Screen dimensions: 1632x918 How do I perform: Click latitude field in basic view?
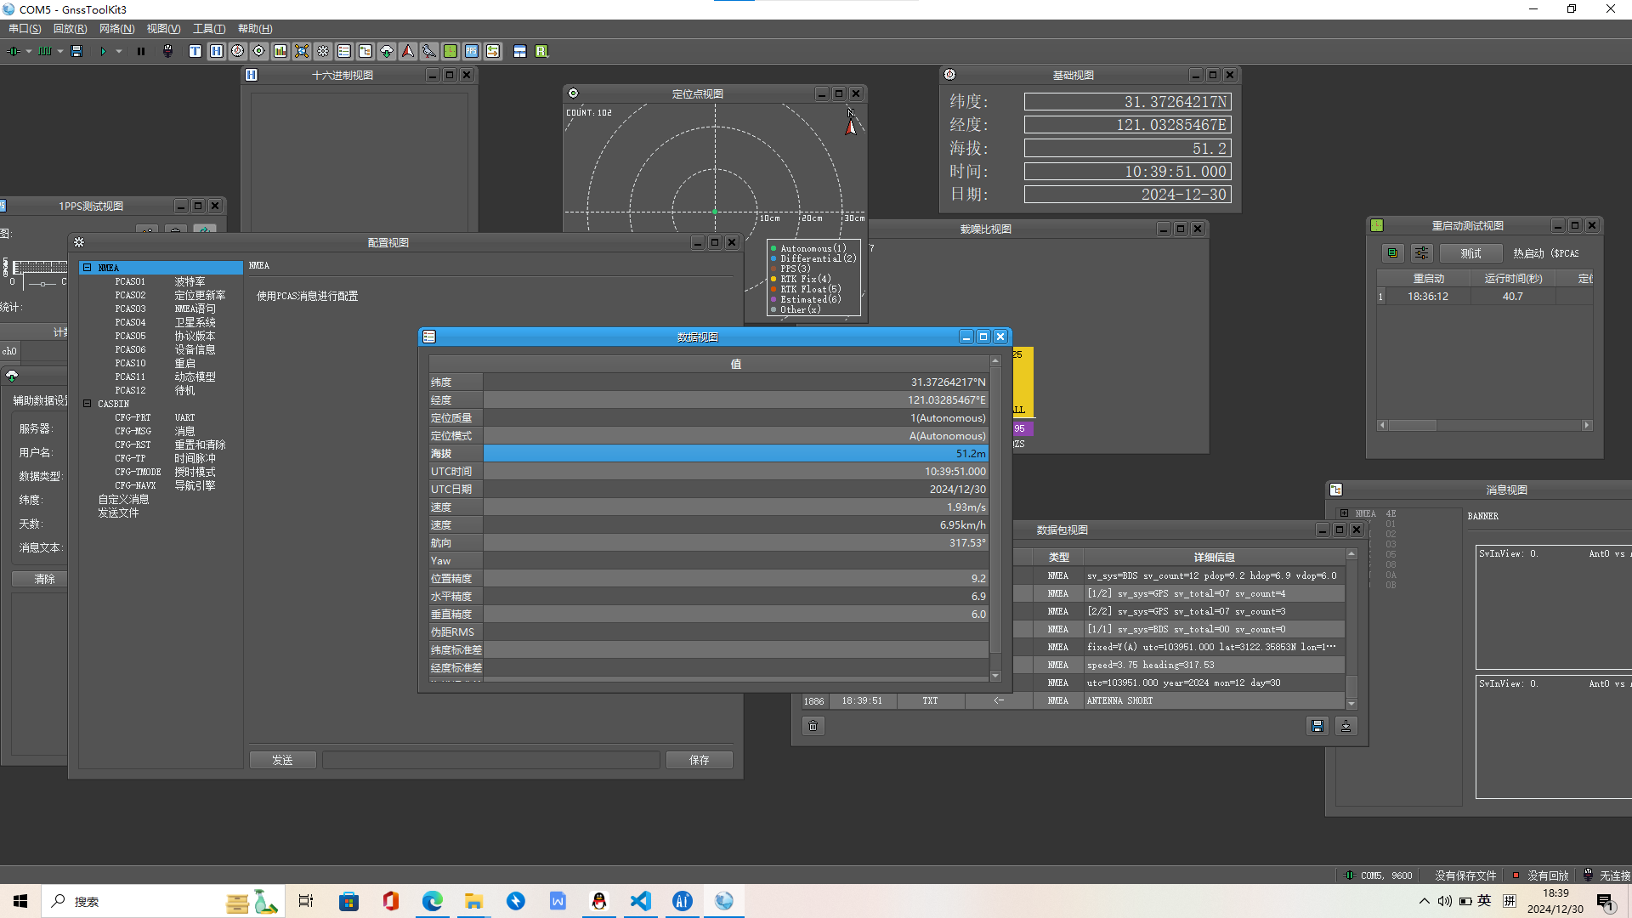1128,102
